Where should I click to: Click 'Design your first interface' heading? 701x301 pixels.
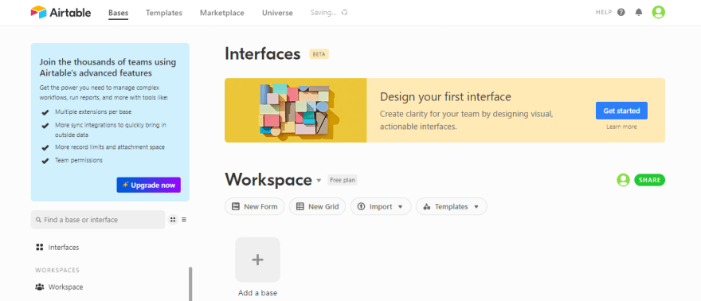(445, 96)
